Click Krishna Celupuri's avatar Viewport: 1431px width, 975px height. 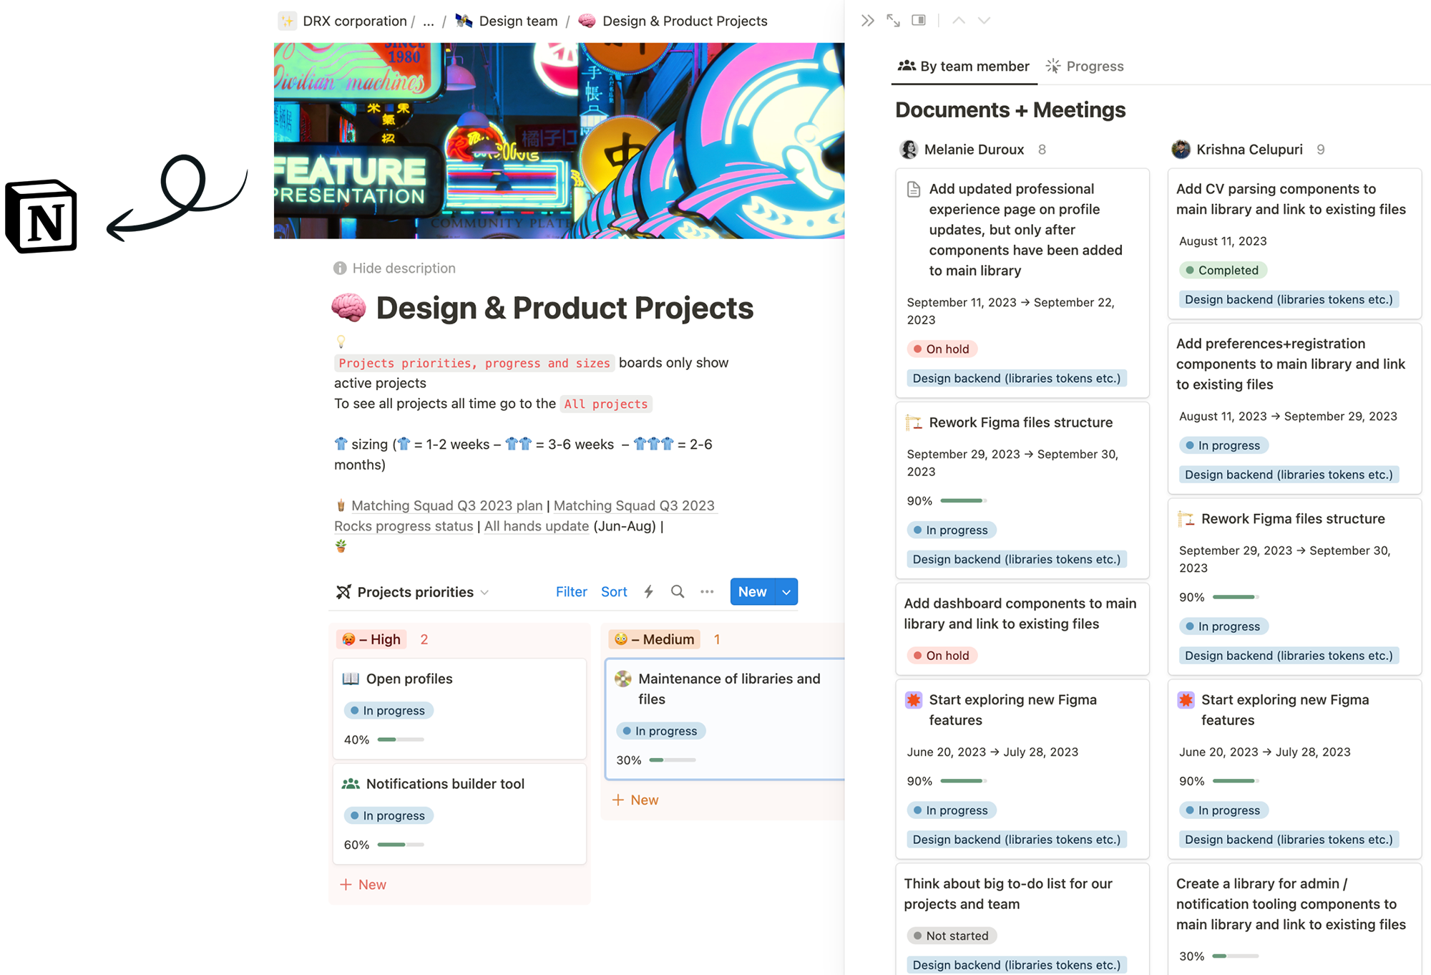tap(1181, 149)
